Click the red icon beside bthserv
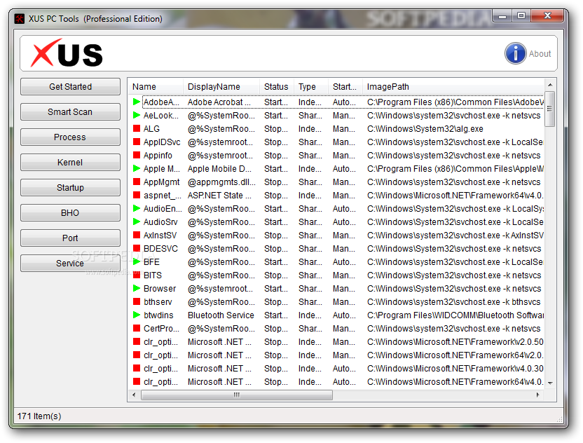The height and width of the screenshot is (443, 583). [137, 301]
